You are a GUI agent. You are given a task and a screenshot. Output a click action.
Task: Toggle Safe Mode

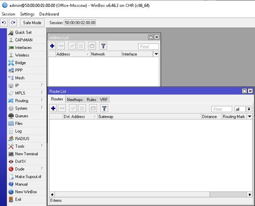pos(32,22)
